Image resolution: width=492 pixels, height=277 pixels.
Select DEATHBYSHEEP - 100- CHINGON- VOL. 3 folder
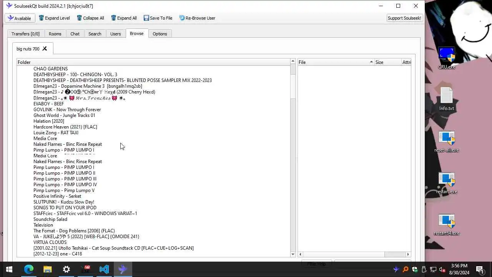tap(75, 75)
